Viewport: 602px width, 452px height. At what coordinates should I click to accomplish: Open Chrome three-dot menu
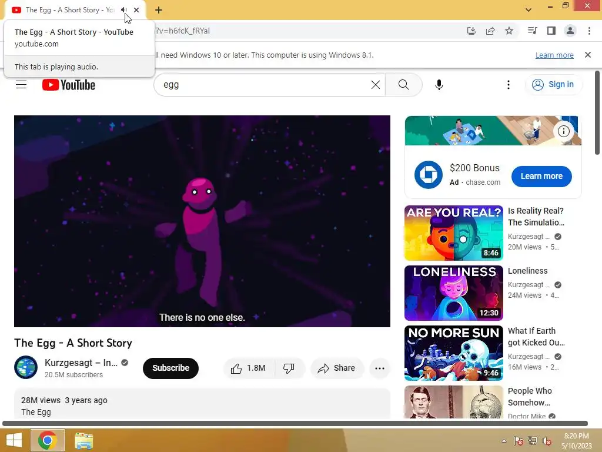pyautogui.click(x=589, y=31)
